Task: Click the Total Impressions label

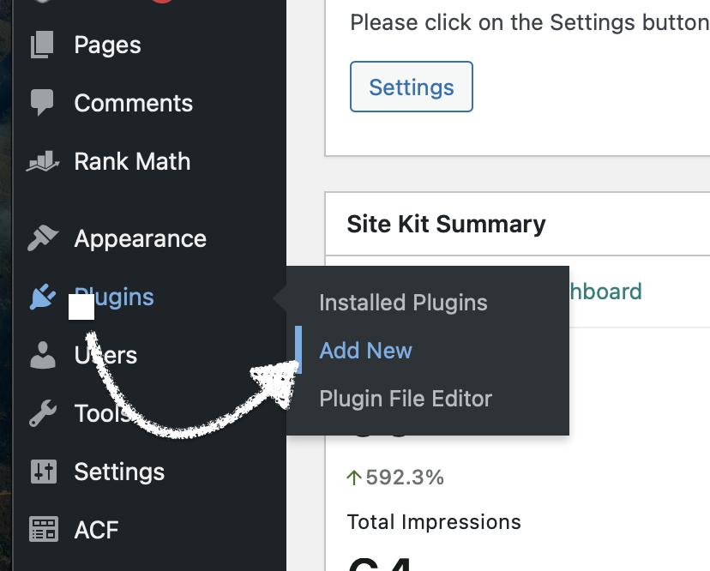Action: 433,521
